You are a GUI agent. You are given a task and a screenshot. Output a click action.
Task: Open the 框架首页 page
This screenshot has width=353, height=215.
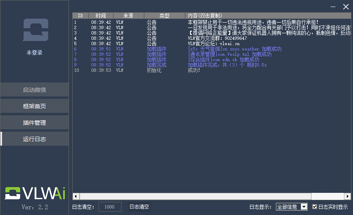tap(34, 106)
